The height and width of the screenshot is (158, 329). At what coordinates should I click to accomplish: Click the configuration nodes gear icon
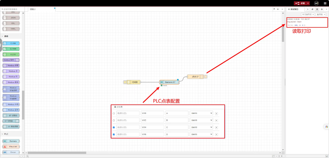click(322, 9)
